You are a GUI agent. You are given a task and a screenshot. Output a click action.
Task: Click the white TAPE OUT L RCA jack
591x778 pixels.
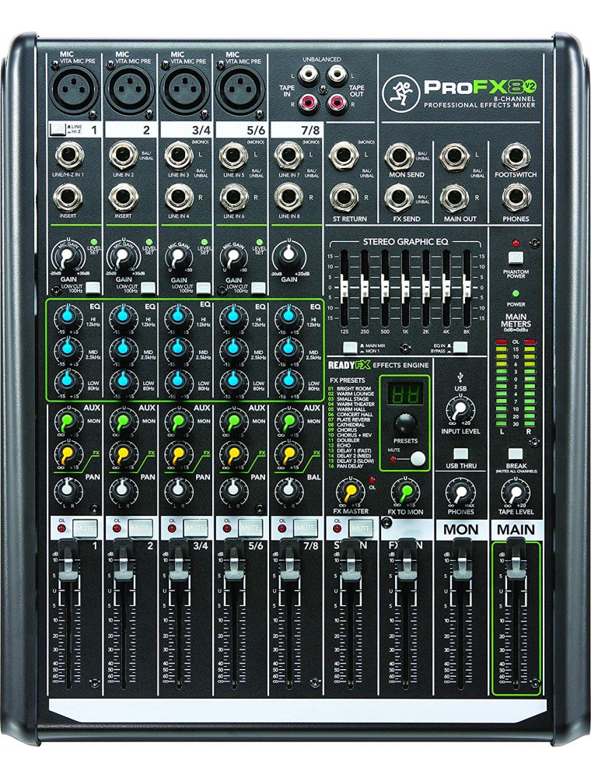(337, 76)
